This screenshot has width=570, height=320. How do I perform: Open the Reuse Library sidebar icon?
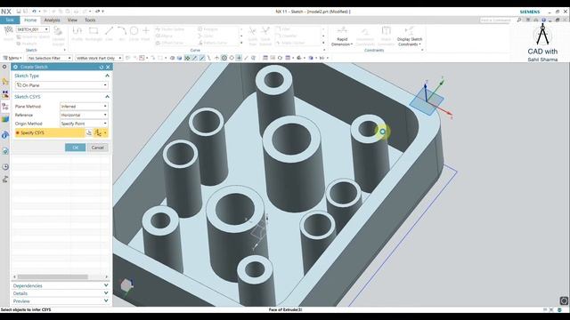tap(5, 119)
